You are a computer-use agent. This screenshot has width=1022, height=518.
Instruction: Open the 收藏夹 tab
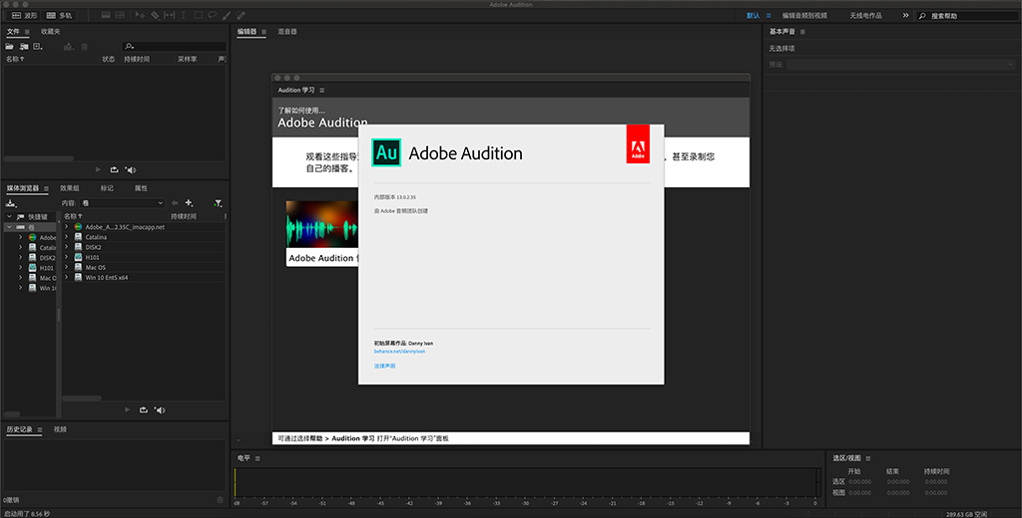50,31
